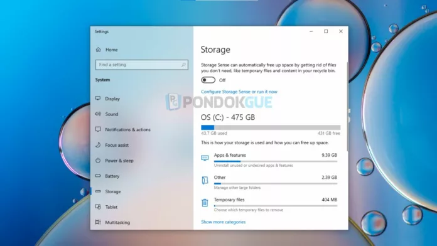Open Apps & features storage details
Viewport: 437px width, 246px height.
(x=269, y=160)
